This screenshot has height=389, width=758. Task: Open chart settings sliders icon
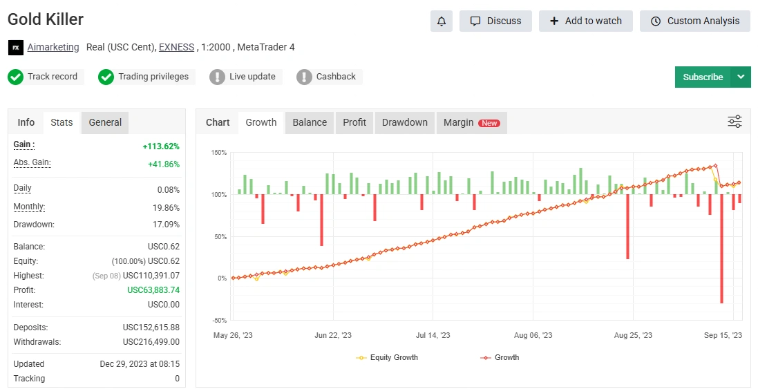tap(735, 122)
